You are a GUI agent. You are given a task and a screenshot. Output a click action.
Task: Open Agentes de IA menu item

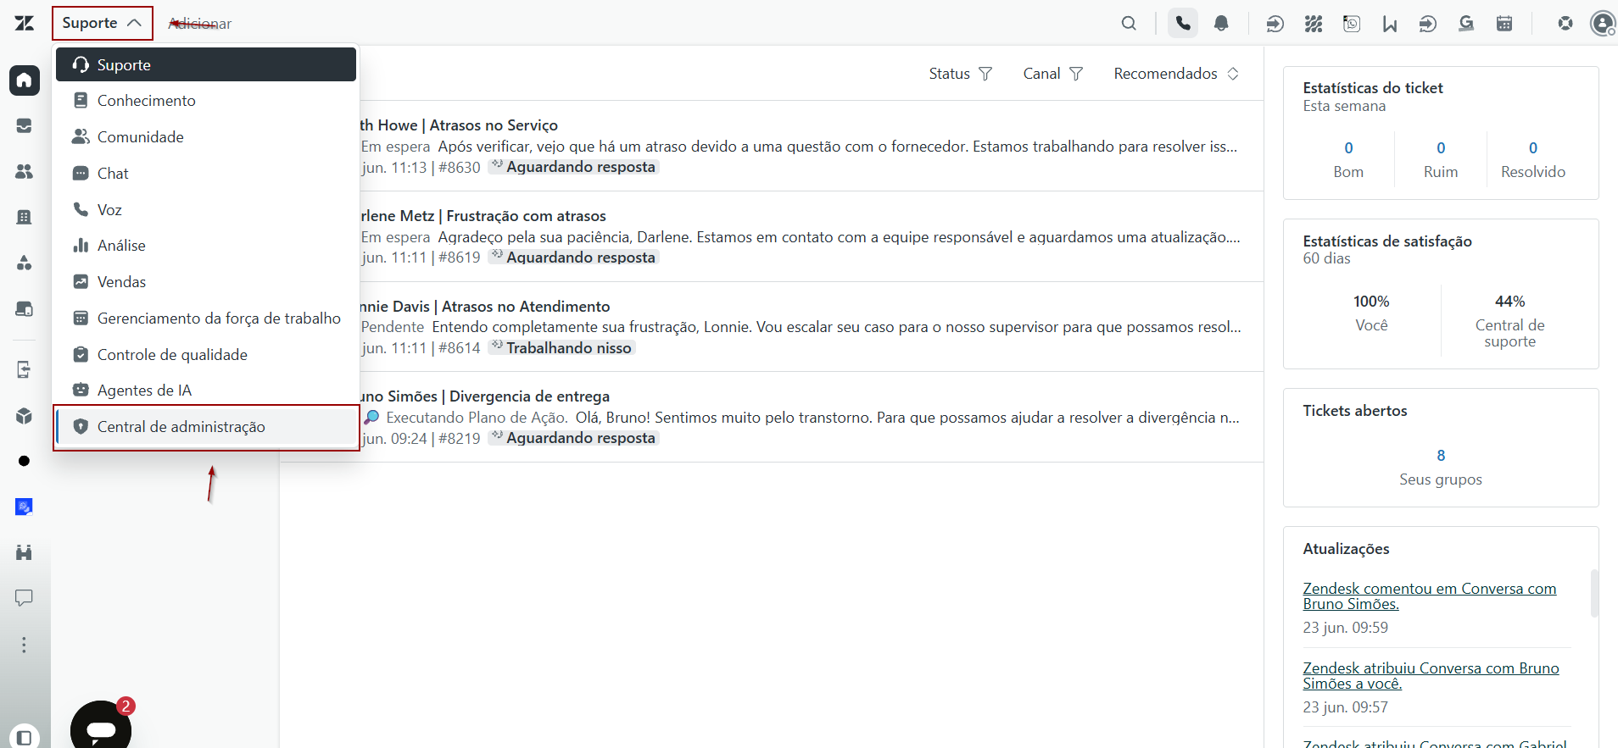coord(206,391)
